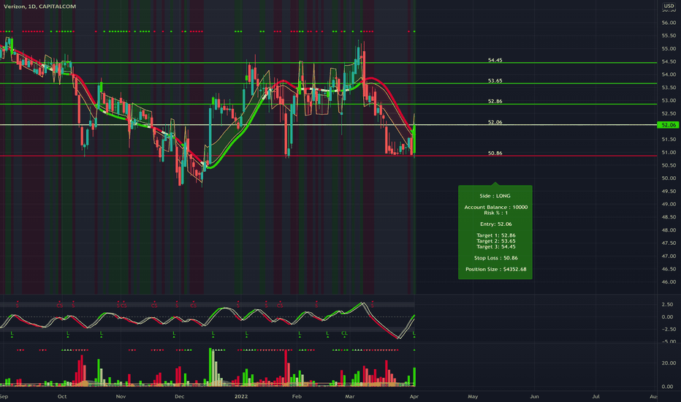The height and width of the screenshot is (402, 681).
Task: Click 53.00 on the price axis
Action: (x=669, y=100)
